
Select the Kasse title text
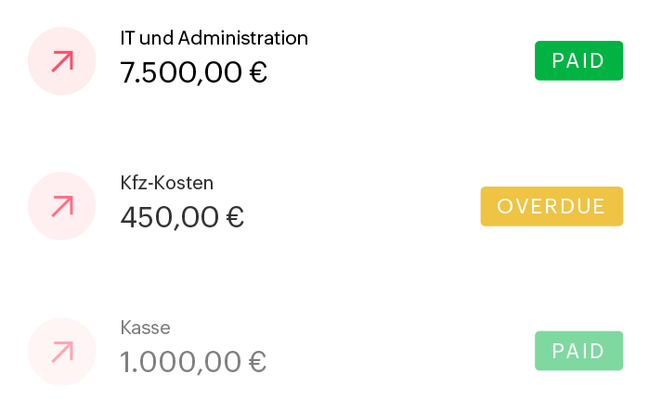click(x=146, y=328)
